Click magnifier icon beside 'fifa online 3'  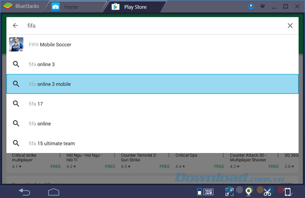click(16, 64)
